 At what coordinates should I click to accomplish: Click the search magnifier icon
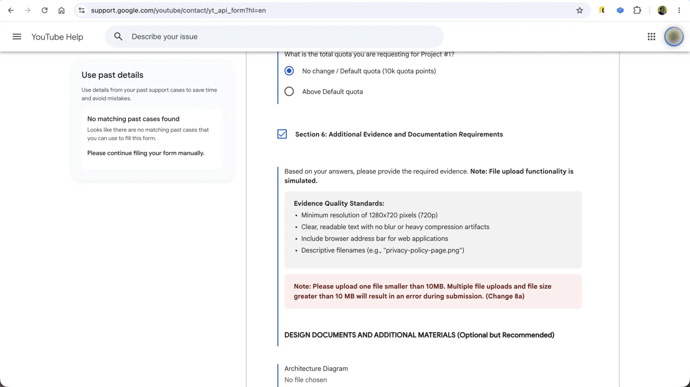[118, 37]
